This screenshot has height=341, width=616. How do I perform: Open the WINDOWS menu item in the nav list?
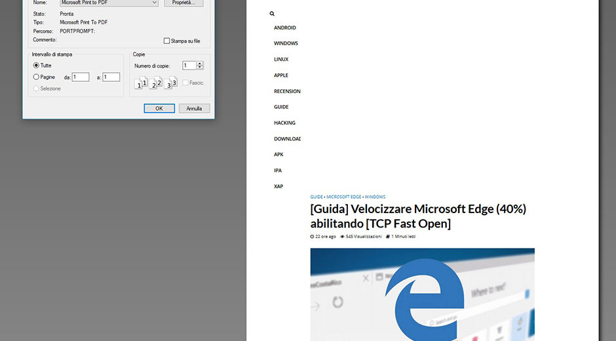click(x=286, y=44)
